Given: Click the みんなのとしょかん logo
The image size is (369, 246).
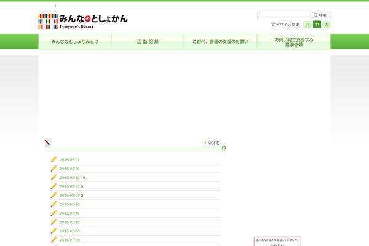Looking at the screenshot, I should click(x=83, y=22).
